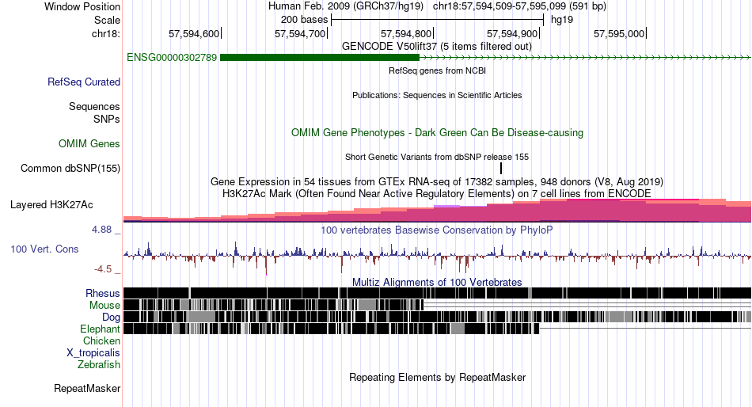Click the Short Genetic Variants dbSNP title
Screen dimensions: 752x407
[437, 157]
